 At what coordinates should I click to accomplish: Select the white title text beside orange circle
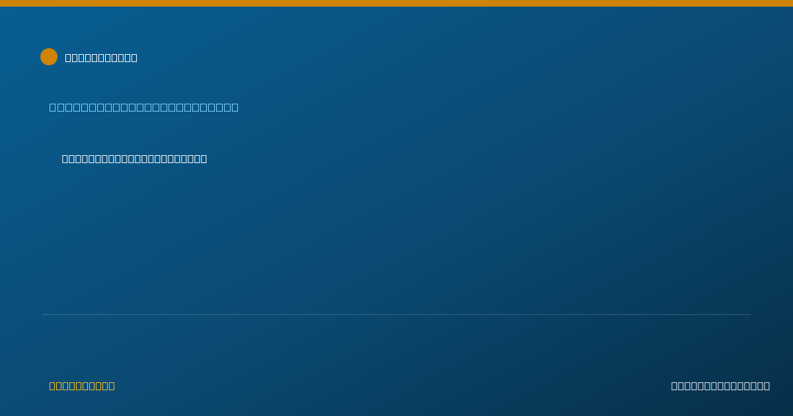pyautogui.click(x=101, y=57)
